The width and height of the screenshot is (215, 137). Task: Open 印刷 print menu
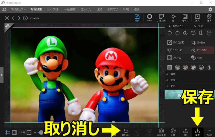pyautogui.click(x=126, y=9)
